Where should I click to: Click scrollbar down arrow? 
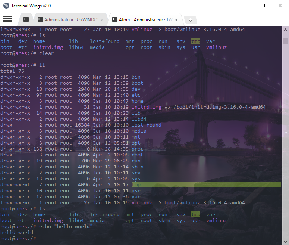pyautogui.click(x=285, y=242)
